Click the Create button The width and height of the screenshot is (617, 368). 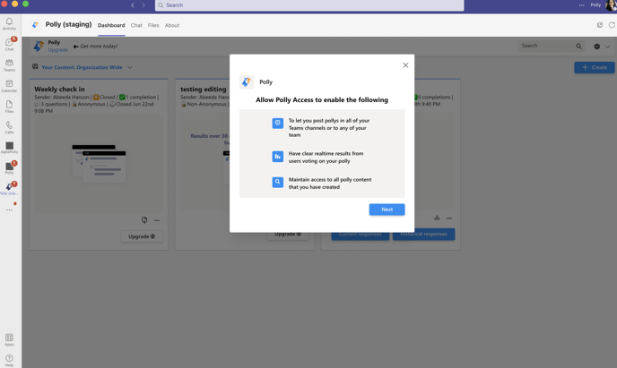[x=595, y=67]
